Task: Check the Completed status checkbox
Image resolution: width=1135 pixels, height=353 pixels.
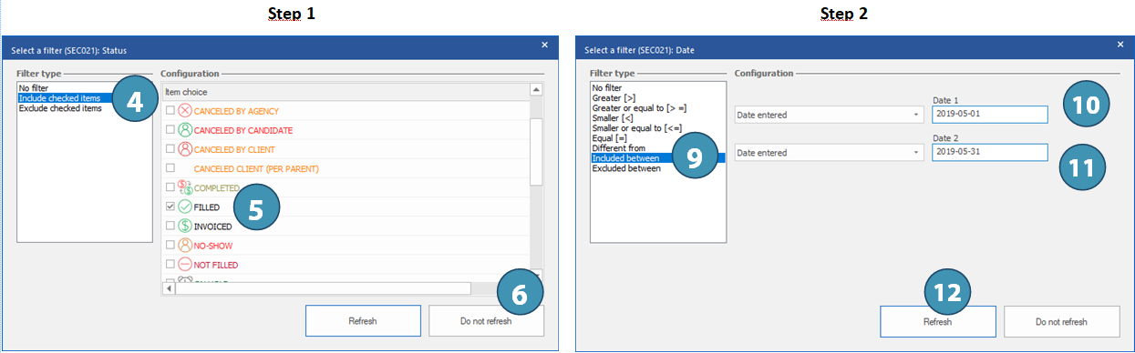Action: coord(170,187)
